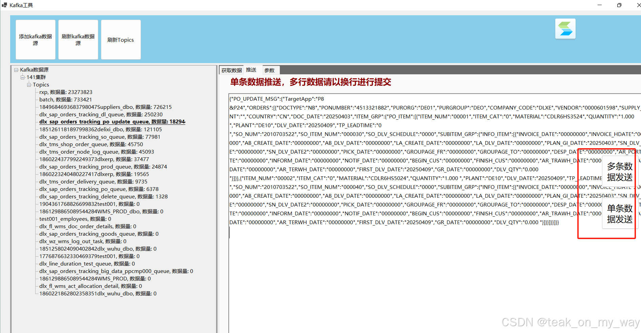Select topic dlx_tms_order_node_log_queue
Image resolution: width=641 pixels, height=333 pixels.
[97, 152]
